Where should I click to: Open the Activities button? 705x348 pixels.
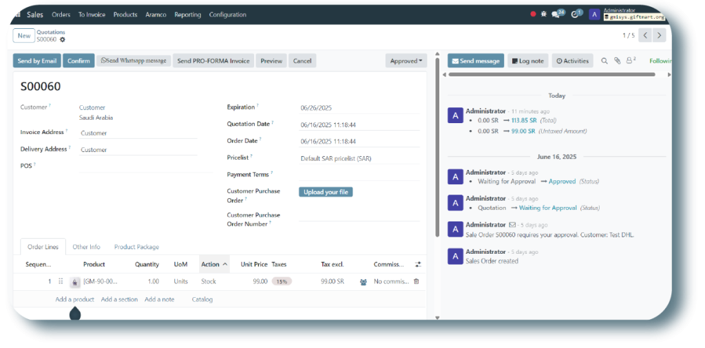pos(572,61)
